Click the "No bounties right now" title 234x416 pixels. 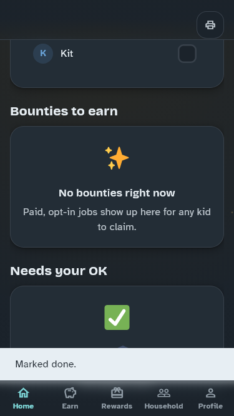pos(117,193)
